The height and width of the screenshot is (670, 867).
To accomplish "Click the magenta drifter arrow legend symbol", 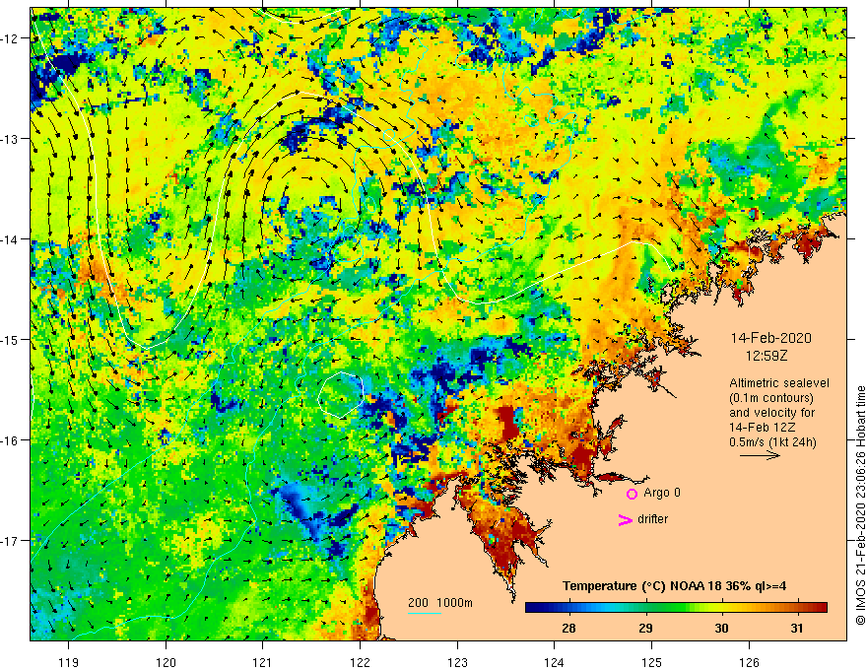I will (626, 519).
